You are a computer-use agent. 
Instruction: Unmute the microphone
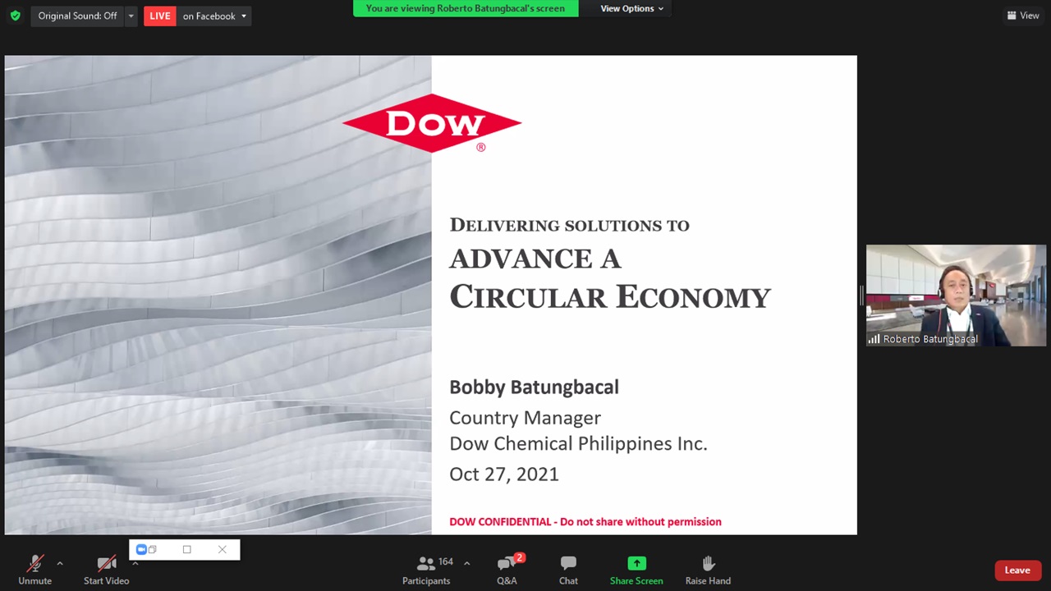[34, 570]
